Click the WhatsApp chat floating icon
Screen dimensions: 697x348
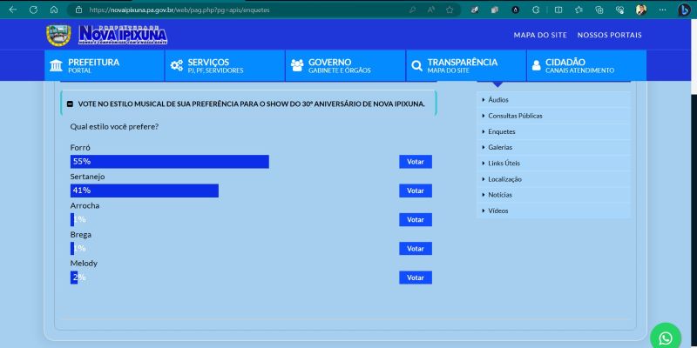(x=666, y=338)
